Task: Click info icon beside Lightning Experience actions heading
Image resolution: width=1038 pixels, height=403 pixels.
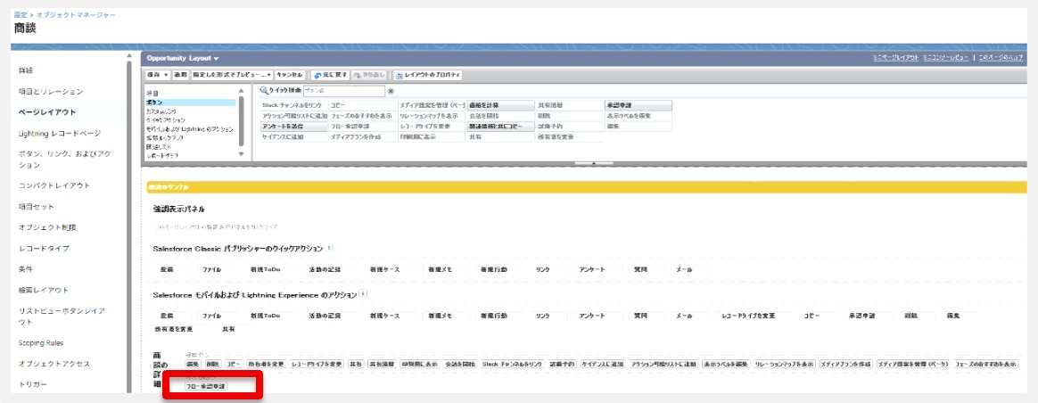Action: (x=364, y=294)
